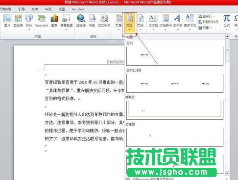The image size is (238, 180).
Task: Expand the 形状 shapes dropdown arrow
Action: pos(29,30)
